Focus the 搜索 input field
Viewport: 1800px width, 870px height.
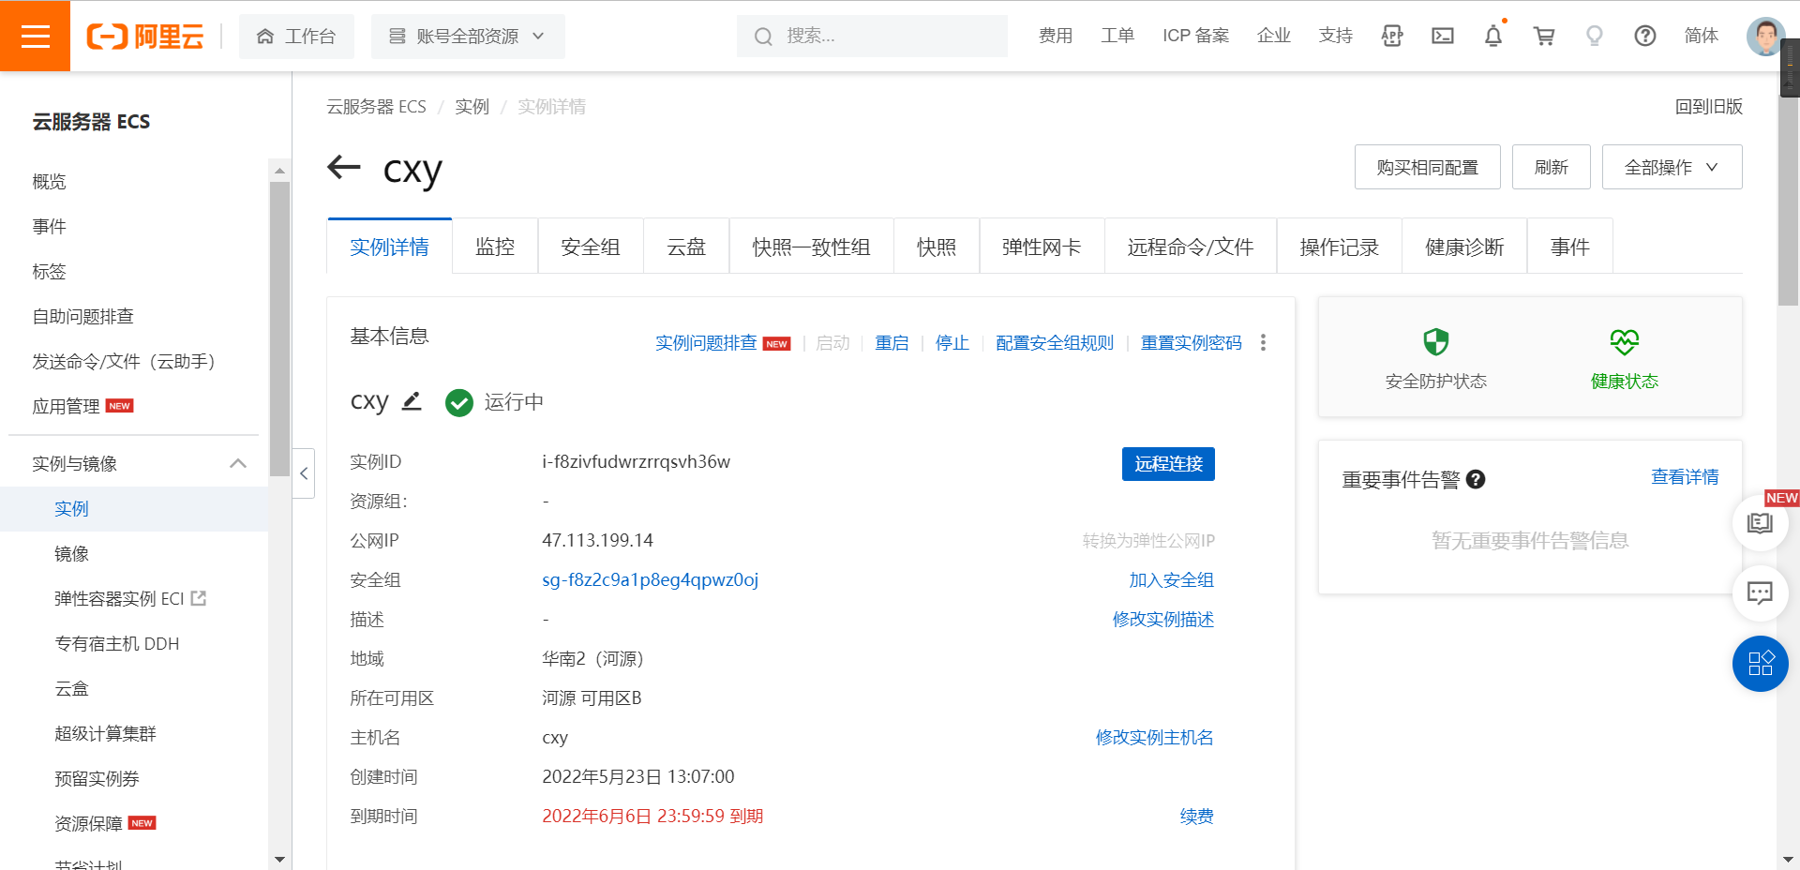[x=872, y=37]
